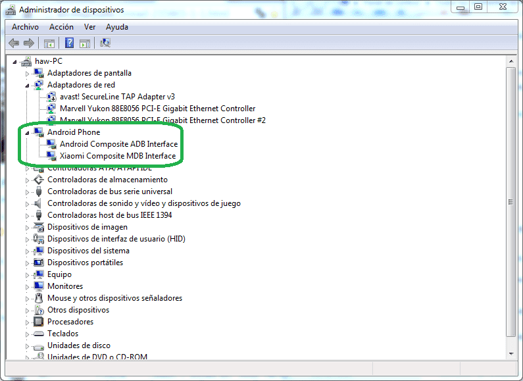523x381 pixels.
Task: Click the mouse icon for pointing devices
Action: click(x=39, y=298)
